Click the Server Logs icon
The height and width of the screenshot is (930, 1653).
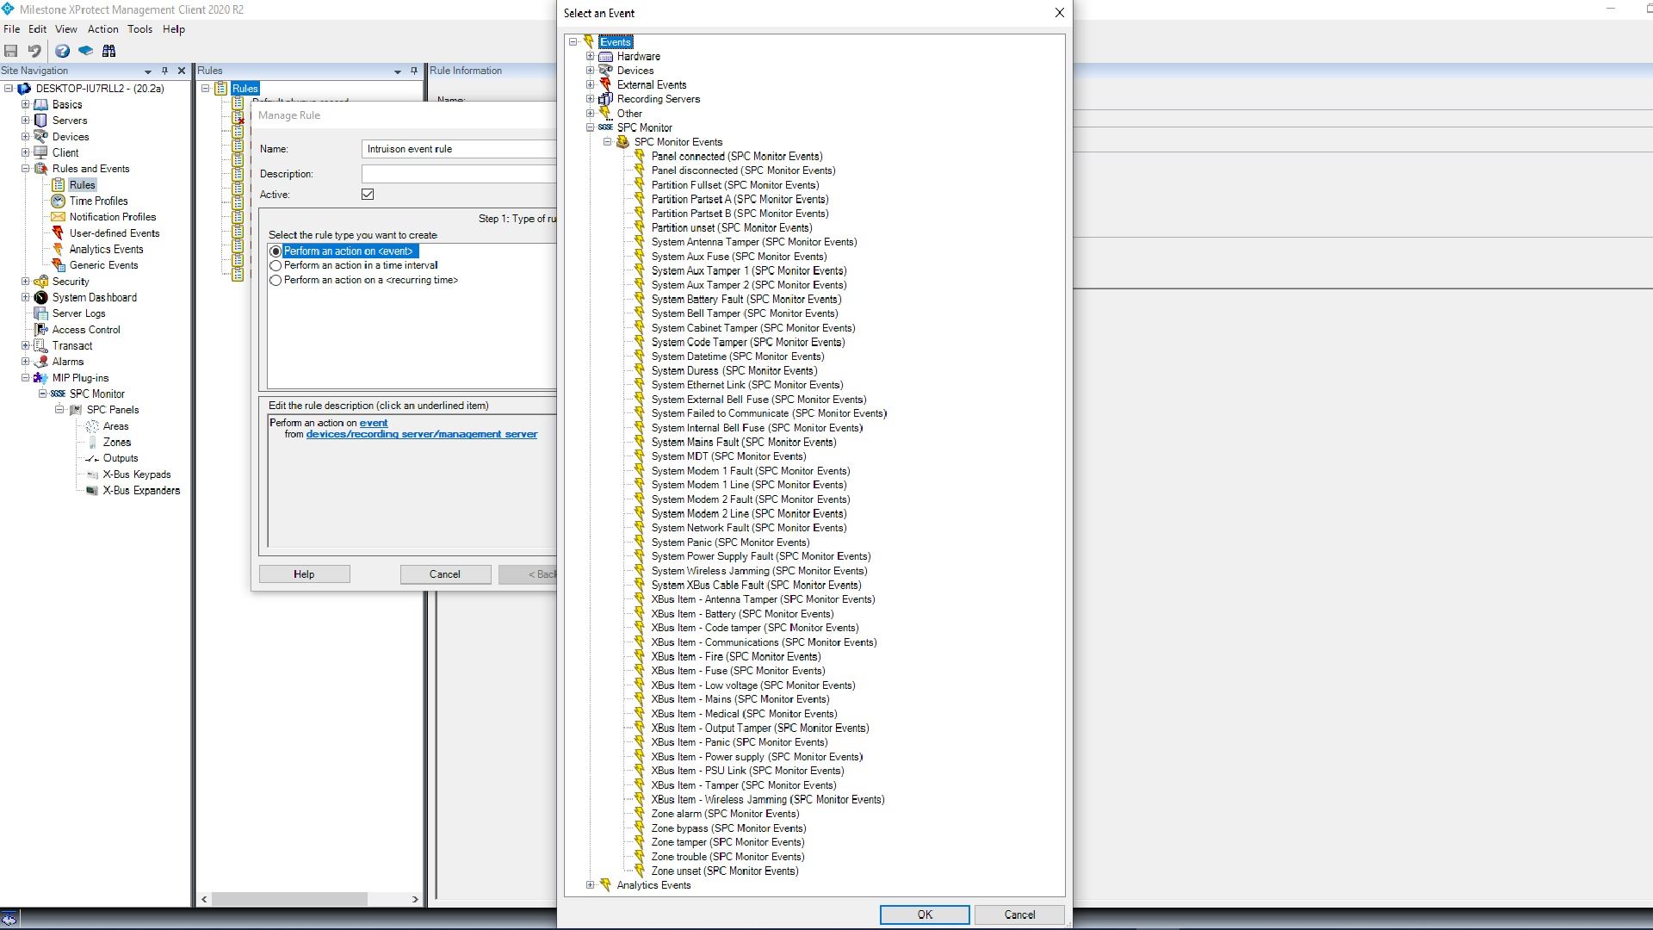coord(40,313)
